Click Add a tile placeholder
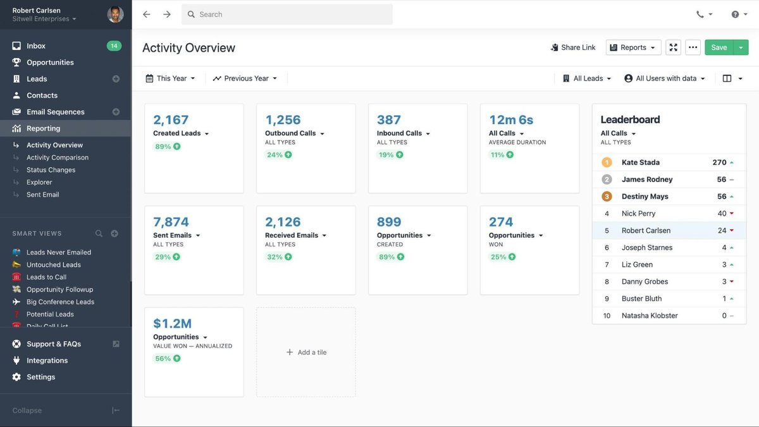Image resolution: width=759 pixels, height=427 pixels. click(x=306, y=352)
